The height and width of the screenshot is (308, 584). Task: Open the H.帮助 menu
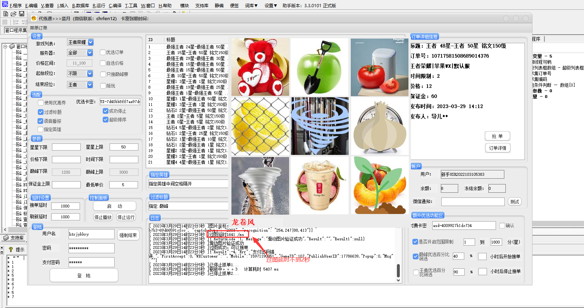(165, 5)
